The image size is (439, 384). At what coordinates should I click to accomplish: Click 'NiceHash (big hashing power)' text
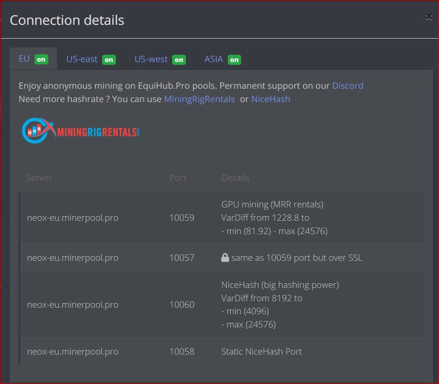click(280, 285)
